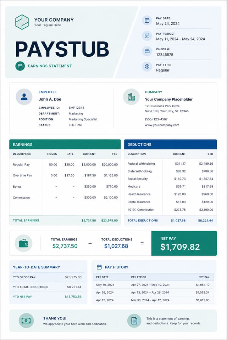Click the Overtime Pay hours 5.00
This screenshot has width=227, height=340.
click(54, 175)
